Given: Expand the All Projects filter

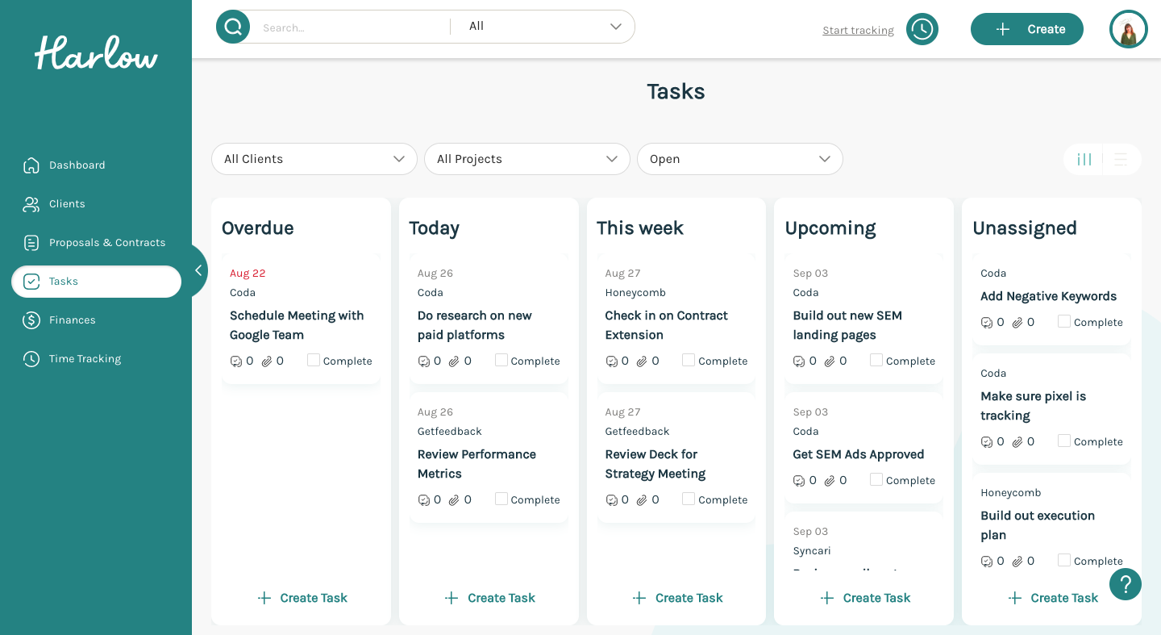Looking at the screenshot, I should coord(526,159).
